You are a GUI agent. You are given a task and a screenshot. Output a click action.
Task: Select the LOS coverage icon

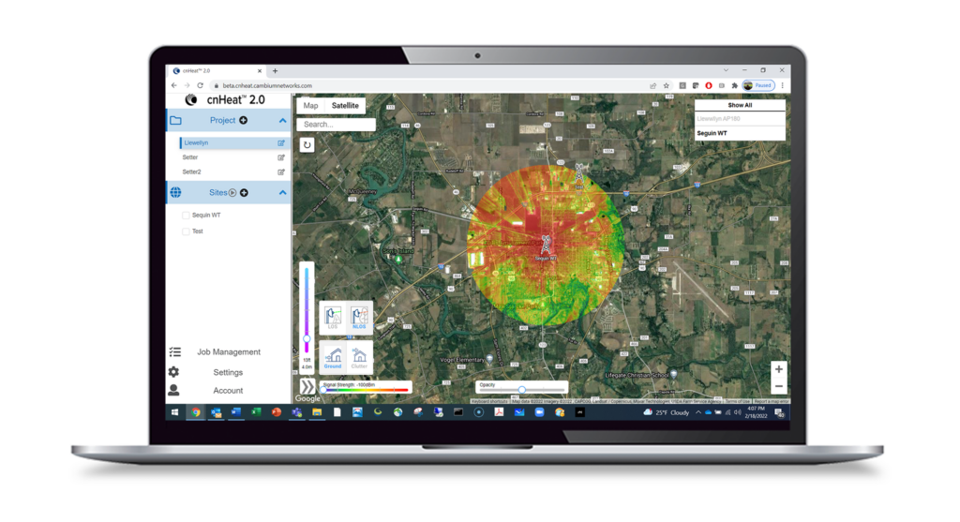pyautogui.click(x=333, y=318)
